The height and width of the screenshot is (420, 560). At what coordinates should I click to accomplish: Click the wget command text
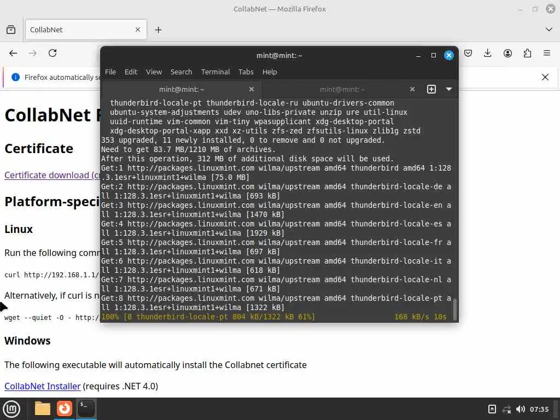coord(52,318)
